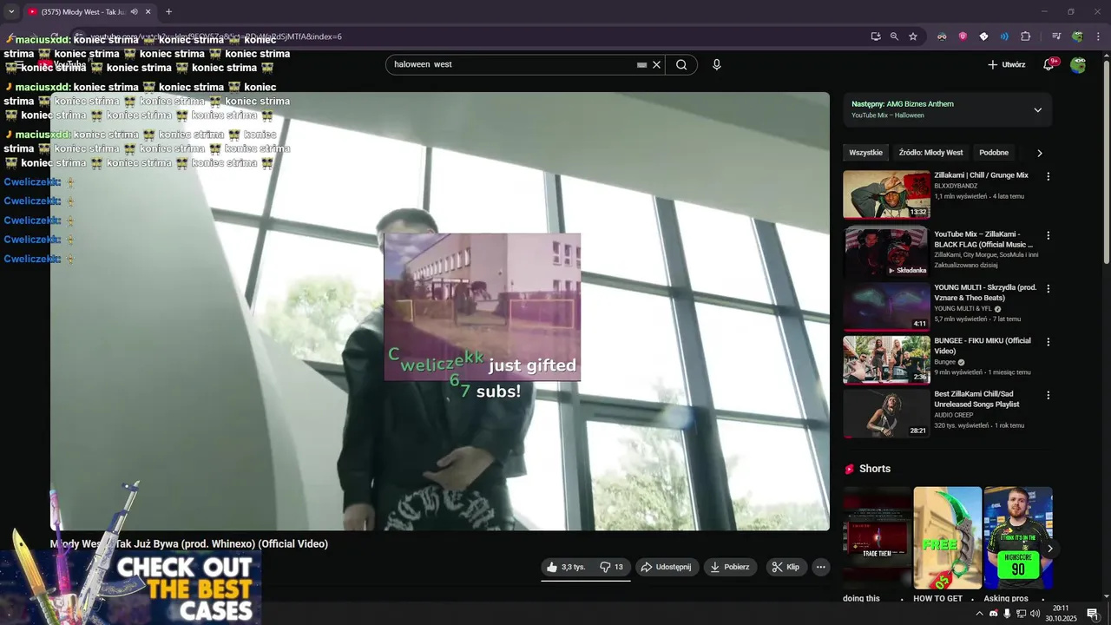Show more filter chips with right arrow
Viewport: 1111px width, 625px height.
pos(1040,153)
